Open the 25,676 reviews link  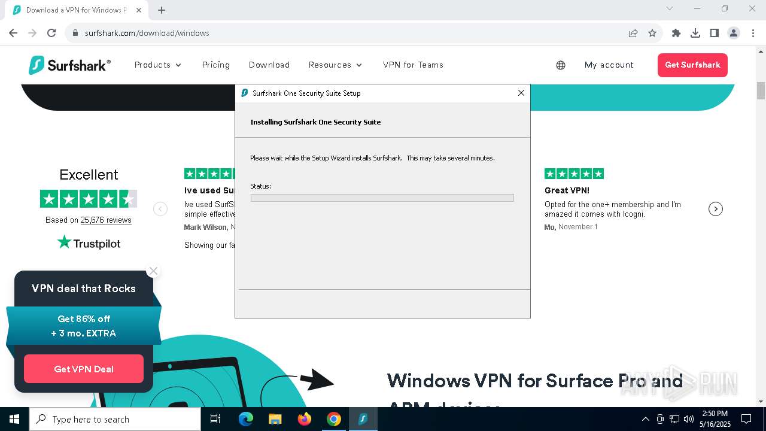pyautogui.click(x=106, y=220)
